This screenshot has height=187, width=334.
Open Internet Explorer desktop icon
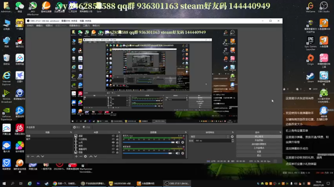6,79
